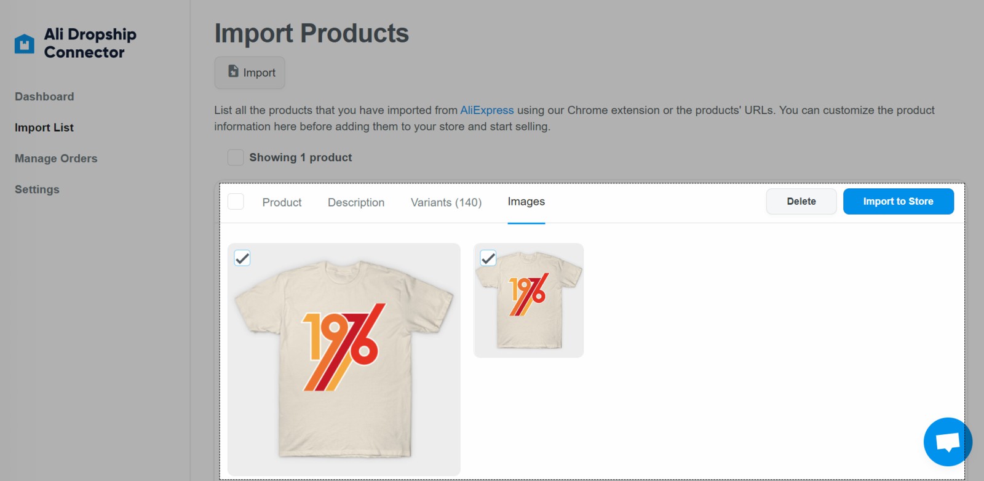This screenshot has width=984, height=481.
Task: Uncheck the small t-shirt image checkbox
Action: 488,258
